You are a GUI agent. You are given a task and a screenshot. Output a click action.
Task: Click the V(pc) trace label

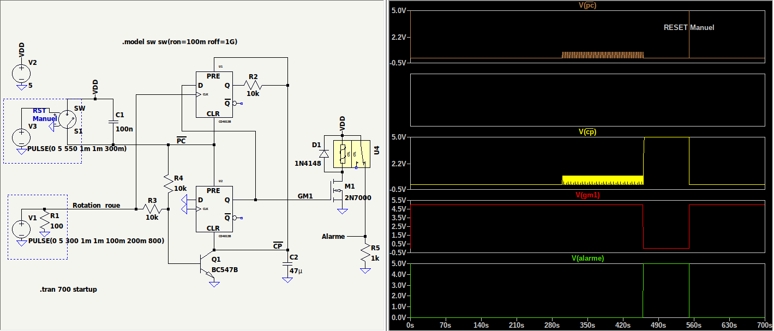[x=587, y=5]
